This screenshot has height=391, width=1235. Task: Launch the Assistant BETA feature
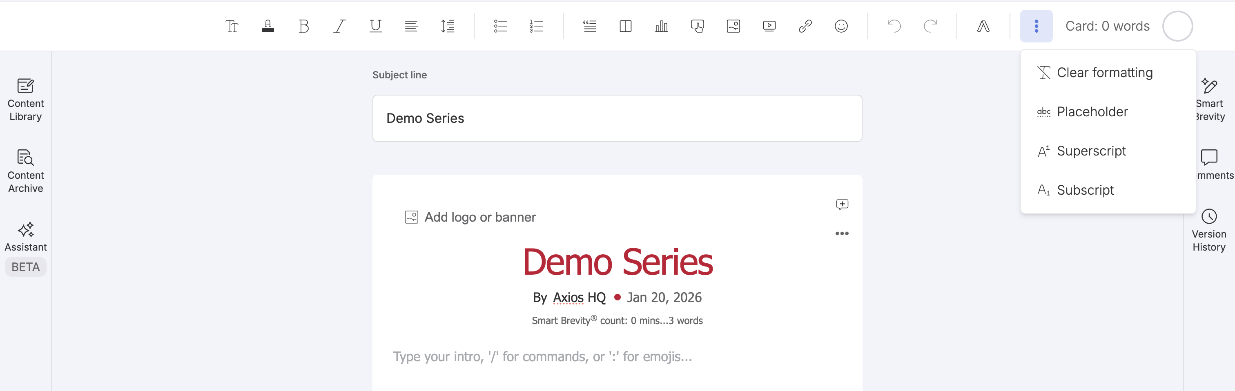[25, 236]
